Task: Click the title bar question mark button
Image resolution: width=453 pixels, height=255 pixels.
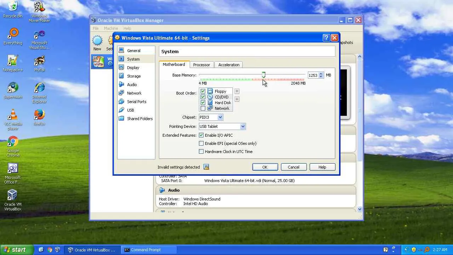Action: coord(326,38)
